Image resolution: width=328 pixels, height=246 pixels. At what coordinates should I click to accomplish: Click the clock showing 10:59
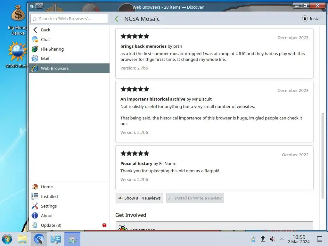point(299,239)
